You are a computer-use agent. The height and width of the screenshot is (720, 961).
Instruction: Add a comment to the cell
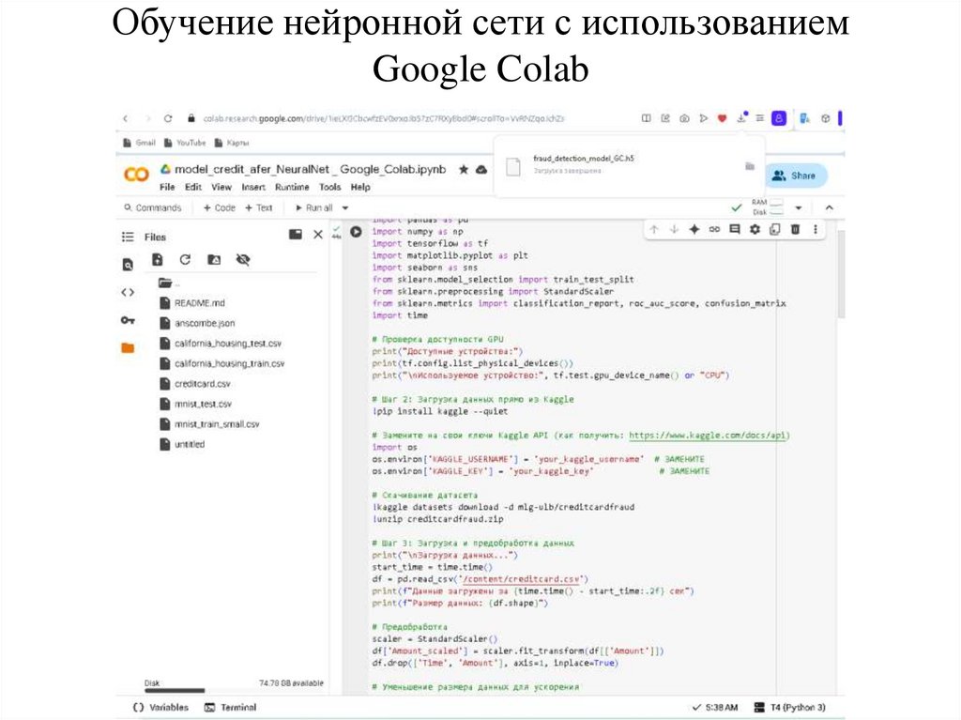735,229
